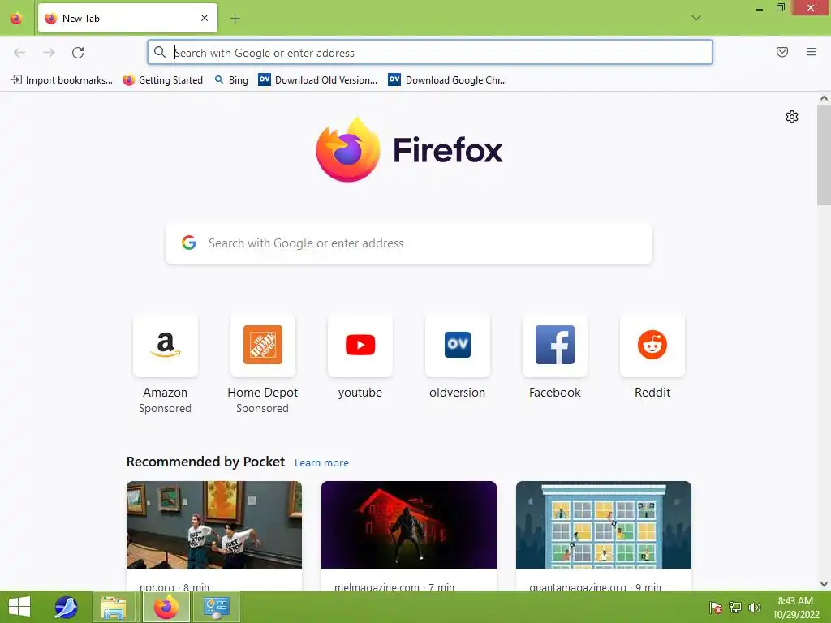This screenshot has height=623, width=831.
Task: Click the volume speaker tray icon
Action: (x=754, y=608)
